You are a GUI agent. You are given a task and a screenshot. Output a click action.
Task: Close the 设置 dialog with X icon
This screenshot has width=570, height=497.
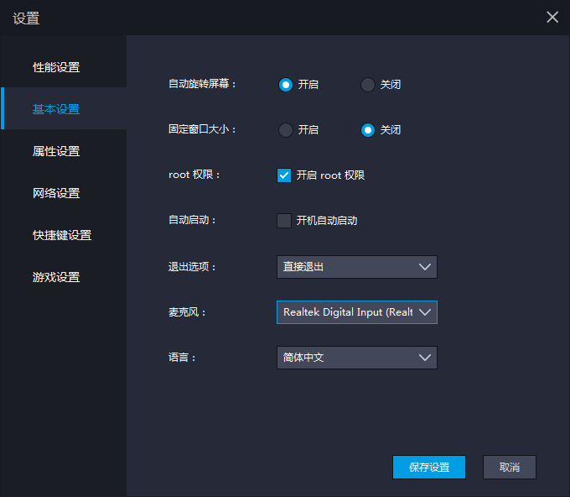(552, 17)
